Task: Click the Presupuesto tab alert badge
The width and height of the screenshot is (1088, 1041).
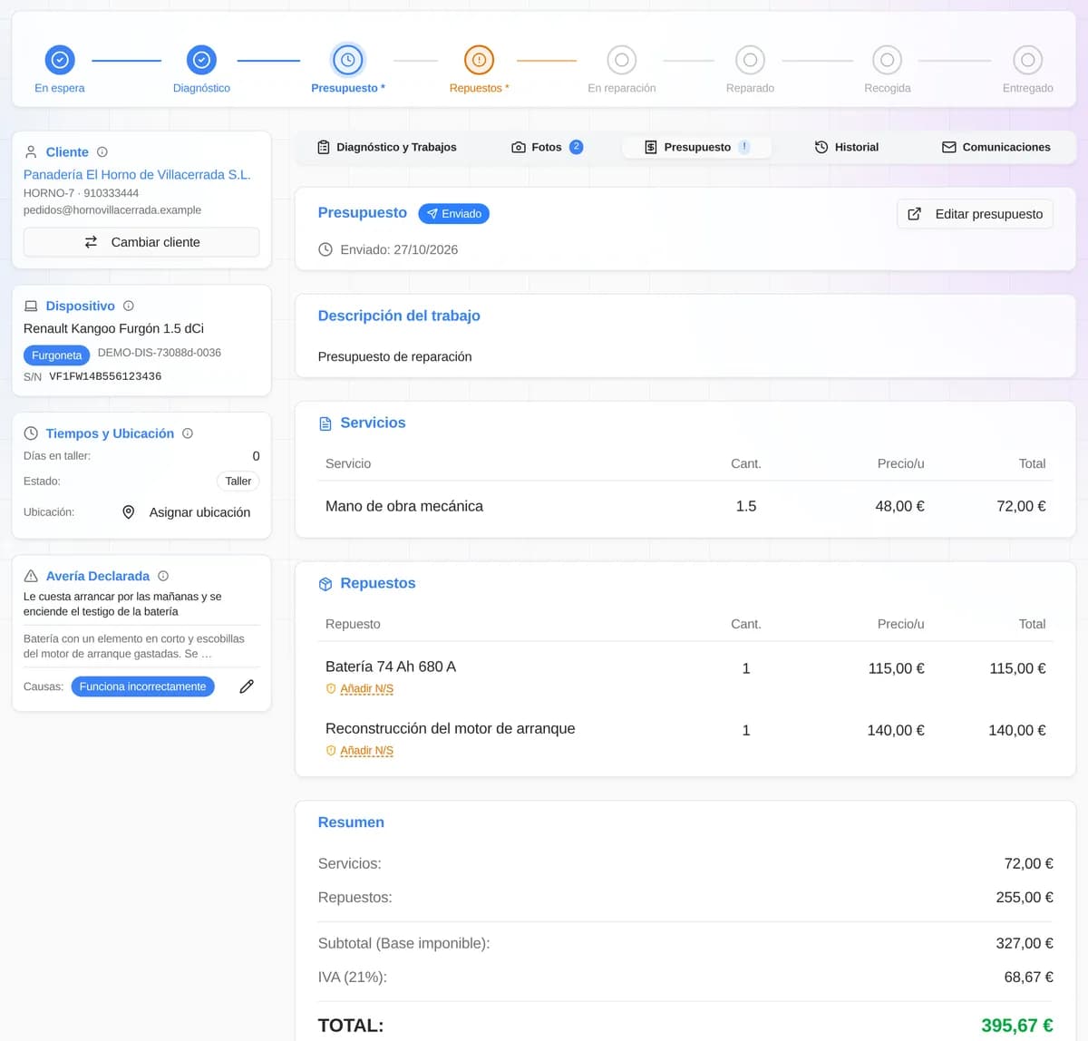Action: point(744,147)
